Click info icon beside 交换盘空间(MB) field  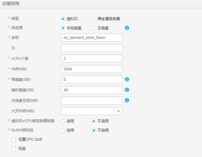[127, 100]
